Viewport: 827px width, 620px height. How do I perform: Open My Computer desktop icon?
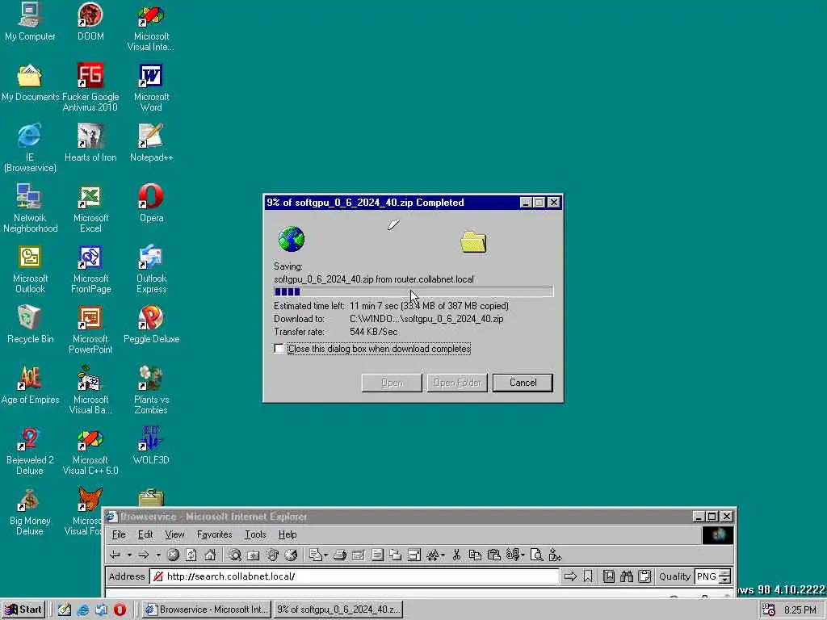30,21
